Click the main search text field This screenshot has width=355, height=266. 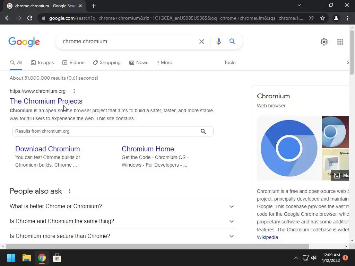129,42
